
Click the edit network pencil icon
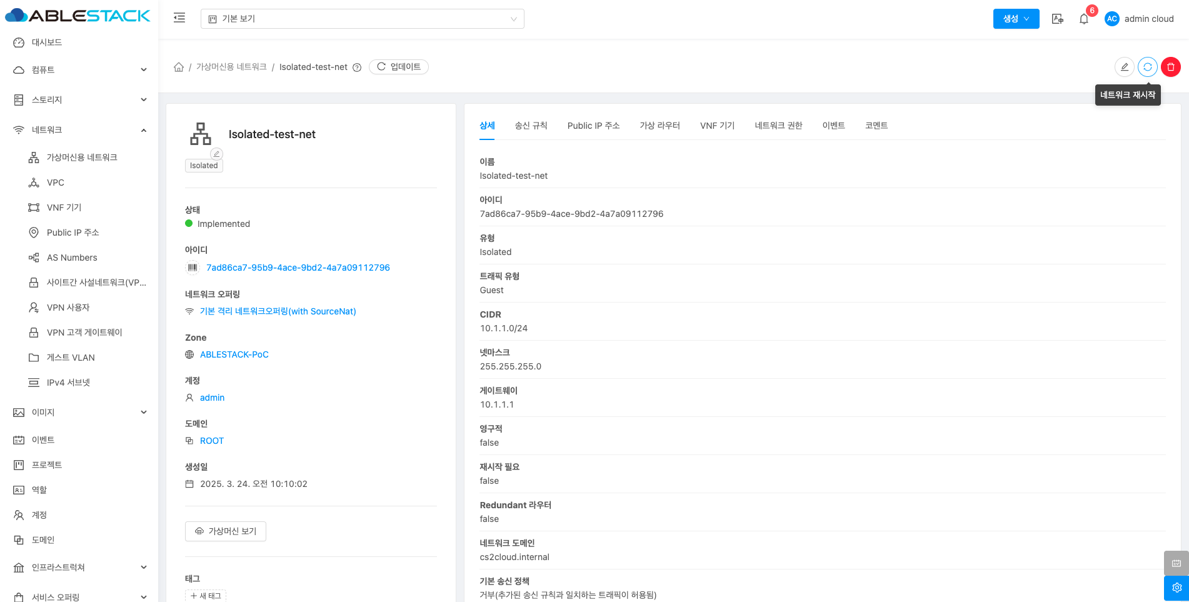(1124, 67)
